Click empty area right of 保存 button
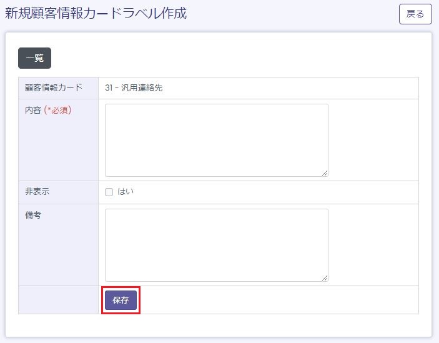 tap(278, 300)
